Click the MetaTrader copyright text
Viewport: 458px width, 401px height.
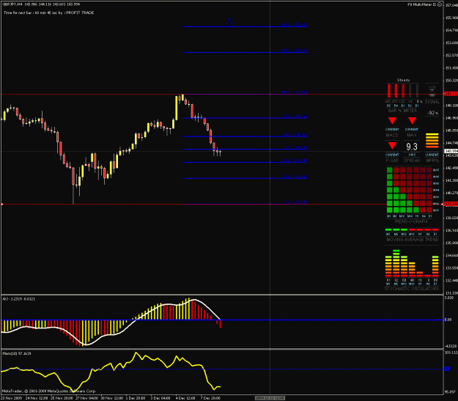[49, 391]
